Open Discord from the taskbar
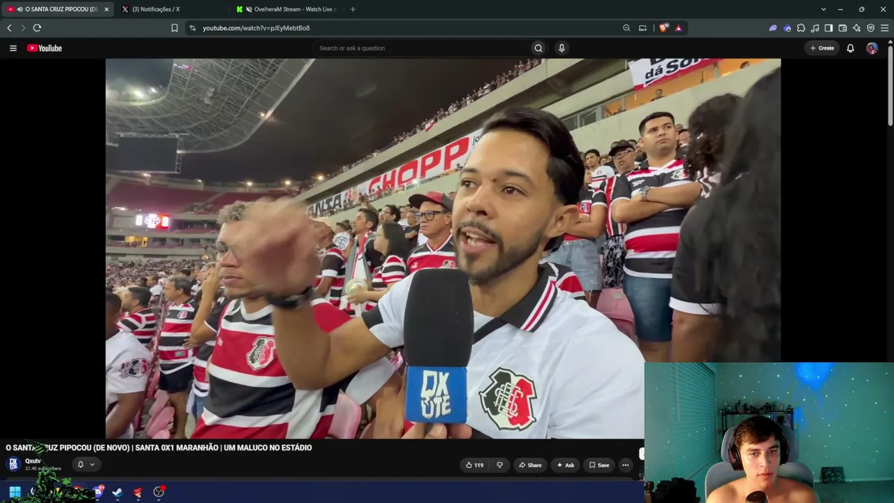The height and width of the screenshot is (503, 894). pos(98,492)
